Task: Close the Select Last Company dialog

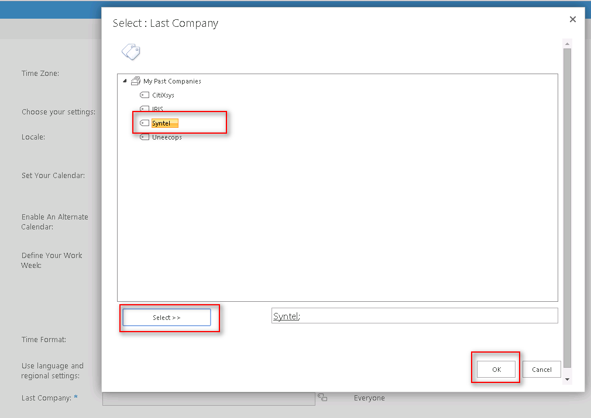Action: tap(572, 19)
